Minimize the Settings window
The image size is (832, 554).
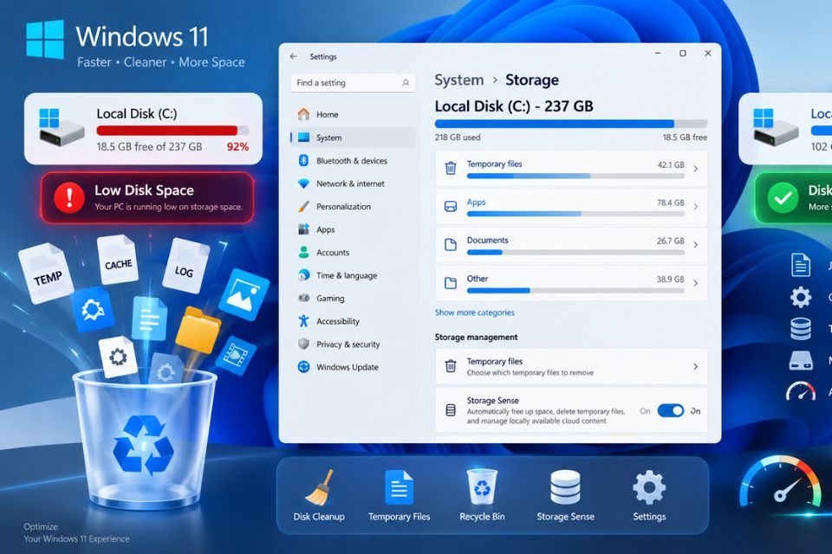tap(658, 53)
